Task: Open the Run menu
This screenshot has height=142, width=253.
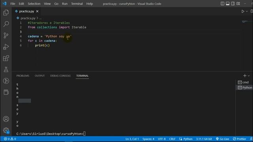Action: pos(65,4)
